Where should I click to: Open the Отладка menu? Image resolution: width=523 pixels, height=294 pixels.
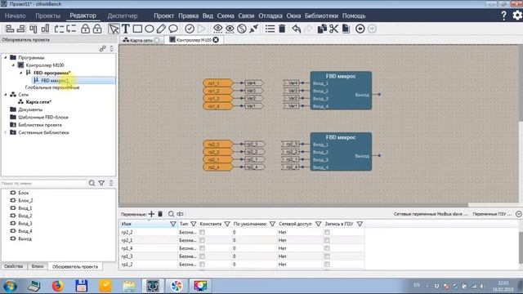point(270,16)
